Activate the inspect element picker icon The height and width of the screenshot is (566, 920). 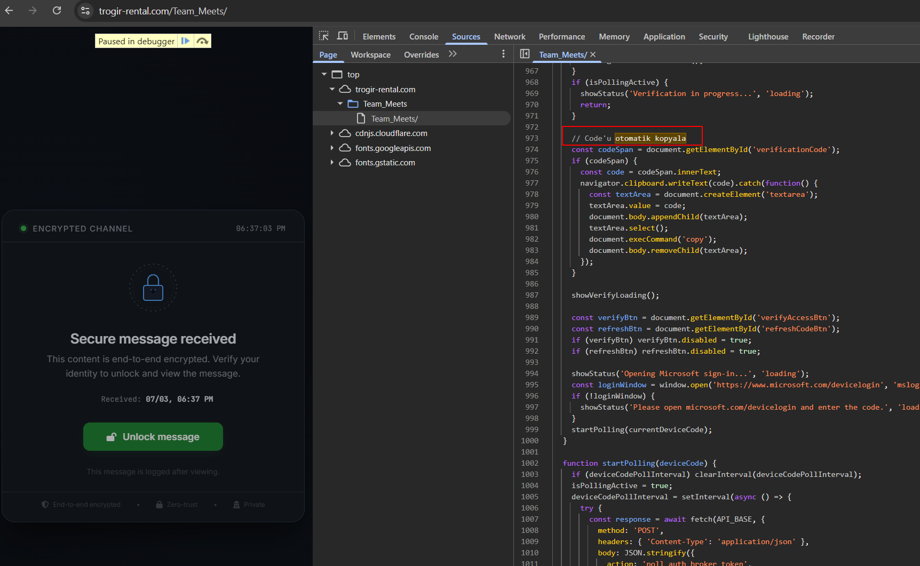click(324, 36)
